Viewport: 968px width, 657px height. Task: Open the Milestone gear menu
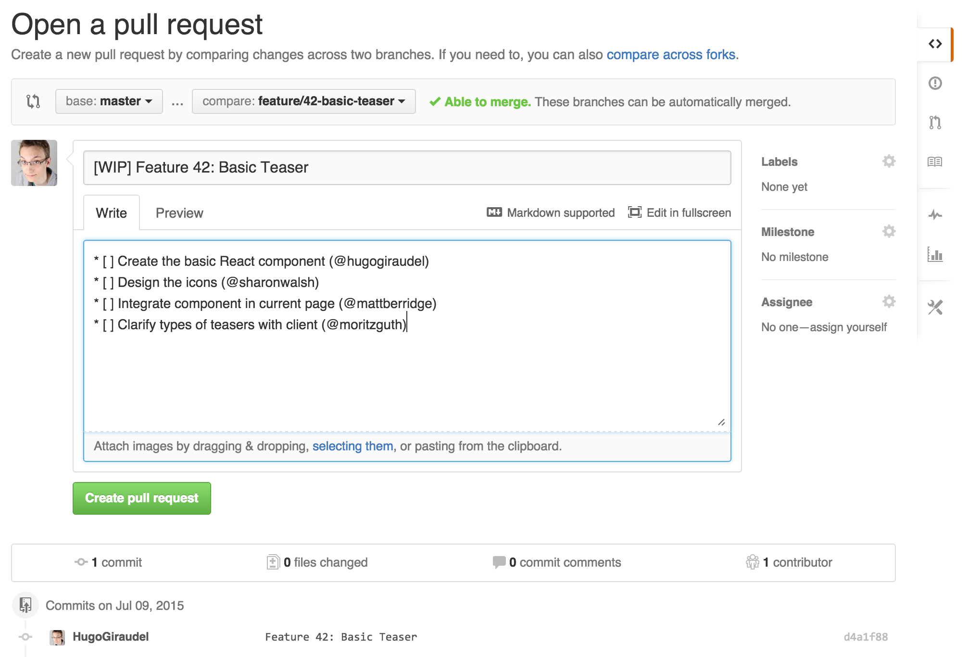coord(889,232)
